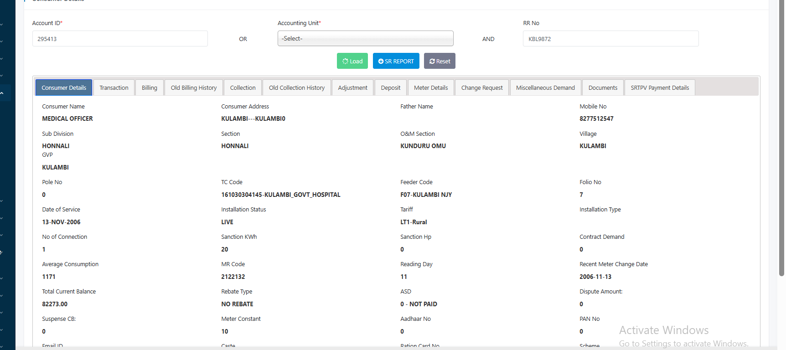Viewport: 786px width, 350px height.
Task: Focus the Account ID input field
Action: click(120, 39)
